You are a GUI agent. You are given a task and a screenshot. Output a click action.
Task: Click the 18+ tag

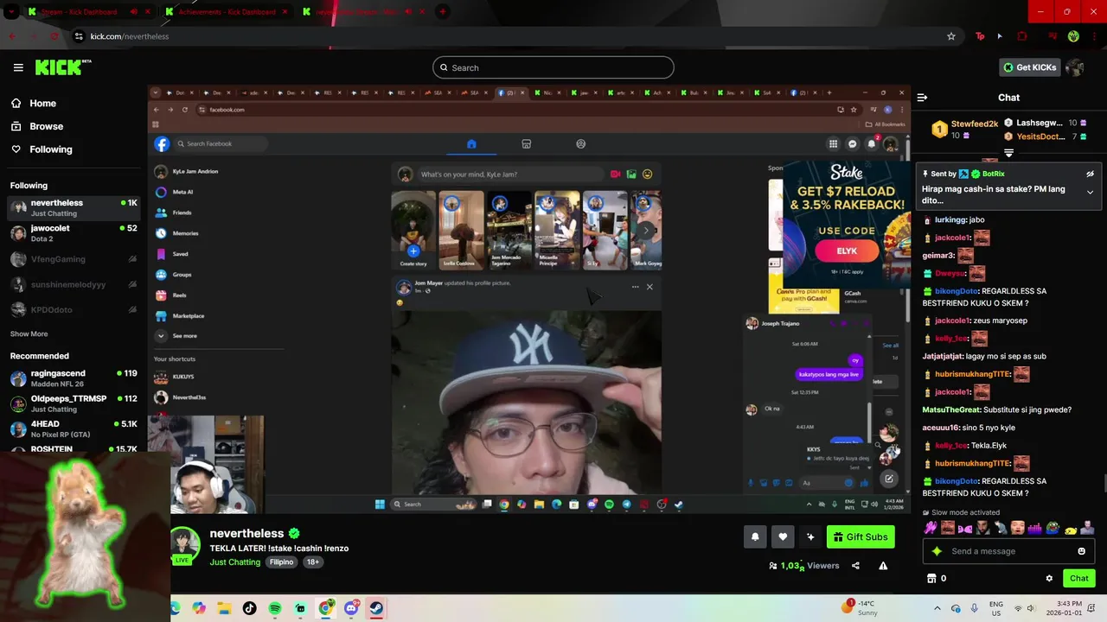[x=313, y=562]
